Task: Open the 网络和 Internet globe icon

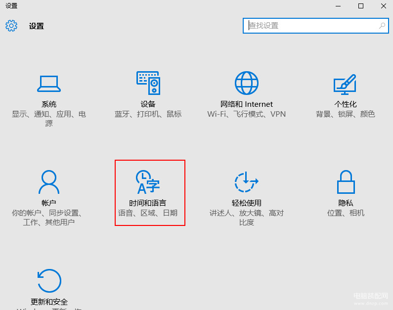Action: [246, 83]
